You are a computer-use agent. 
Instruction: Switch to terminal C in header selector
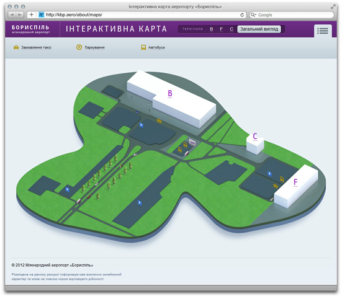click(x=231, y=29)
